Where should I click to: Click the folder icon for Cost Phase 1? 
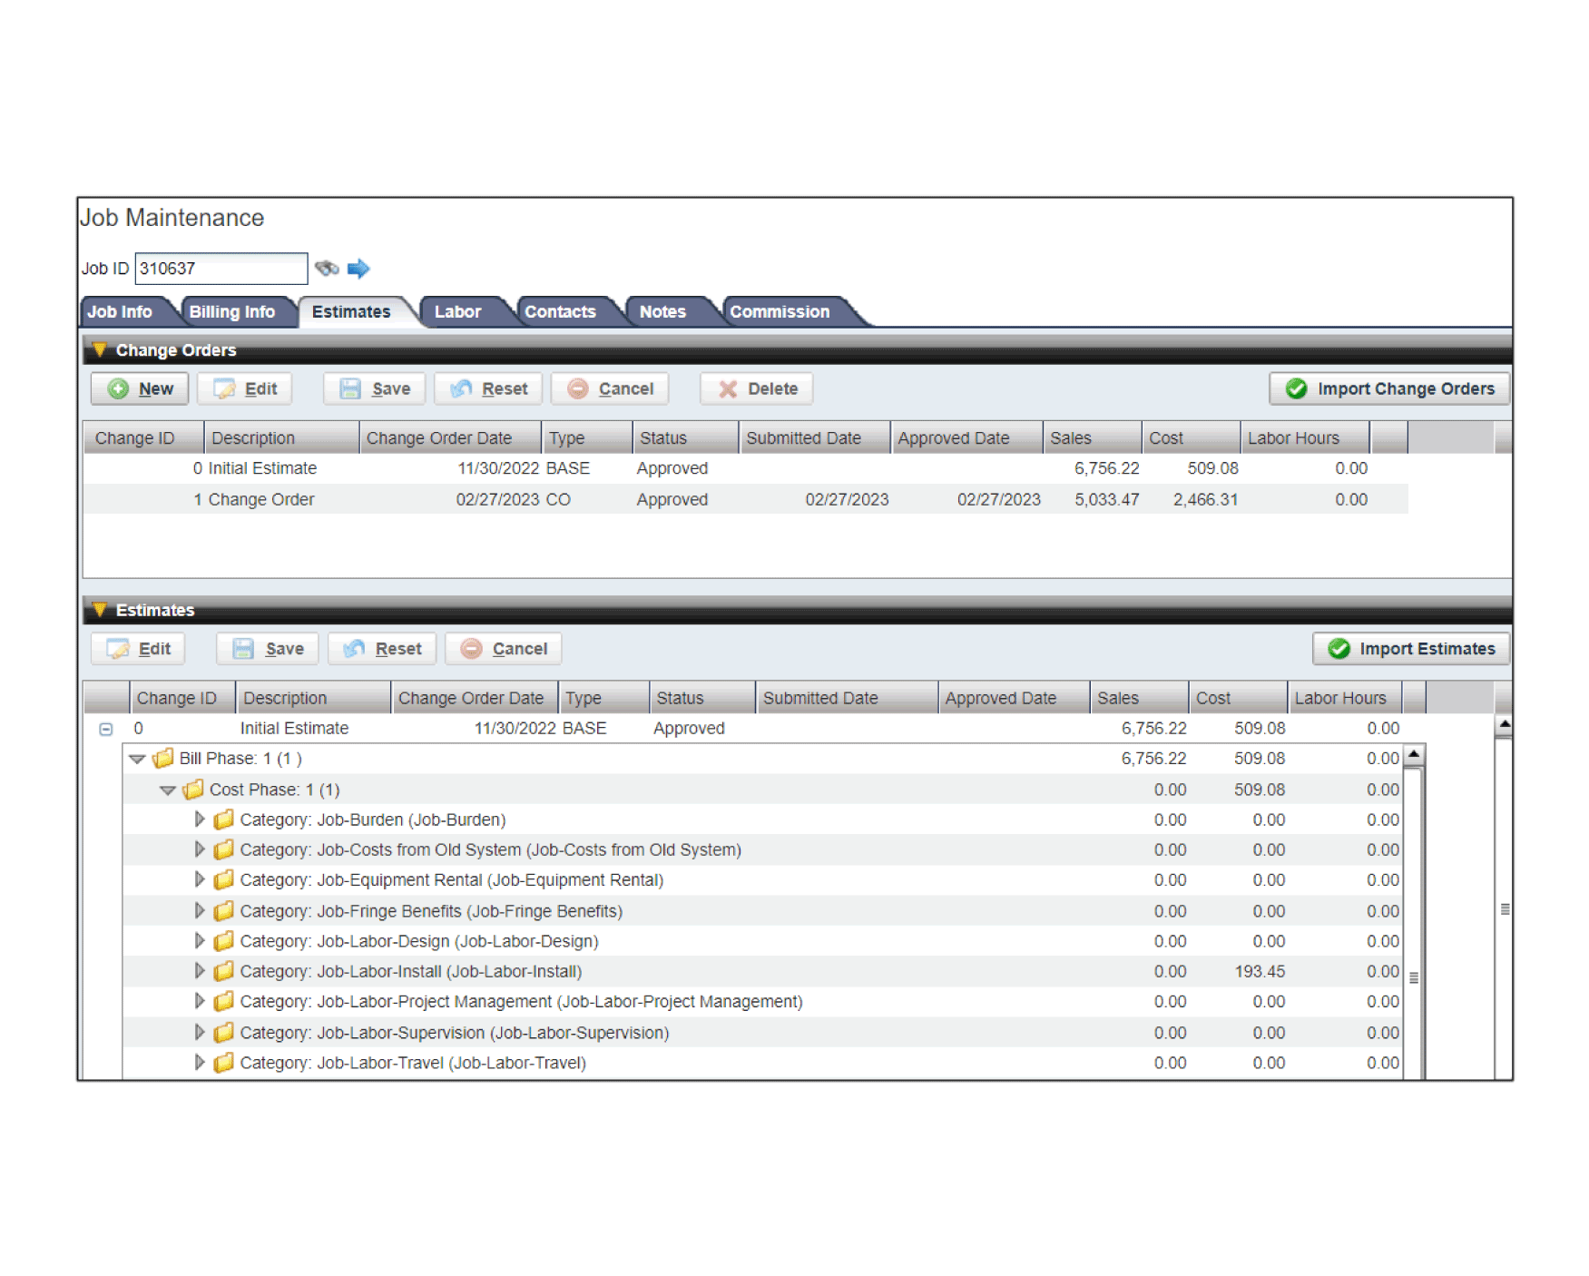pyautogui.click(x=193, y=789)
